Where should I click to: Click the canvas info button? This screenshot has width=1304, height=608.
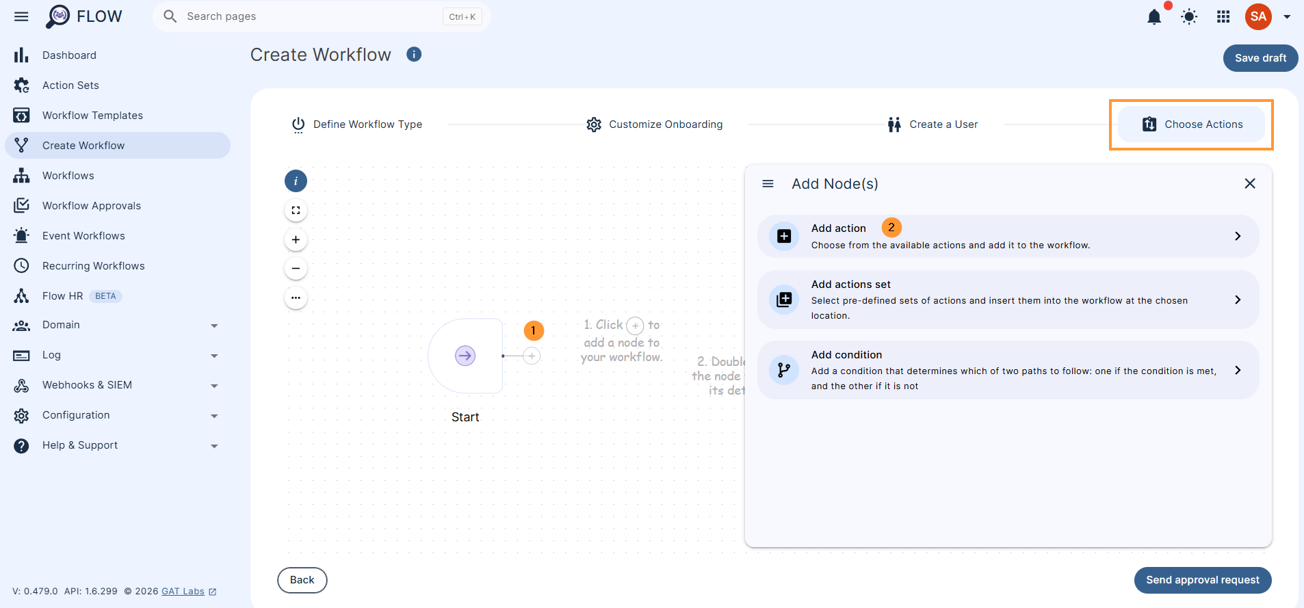(296, 181)
